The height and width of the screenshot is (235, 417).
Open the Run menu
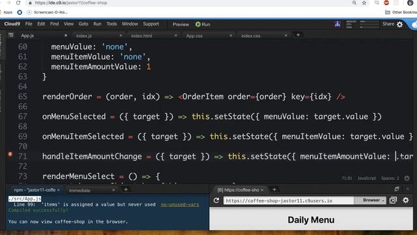[x=97, y=24]
